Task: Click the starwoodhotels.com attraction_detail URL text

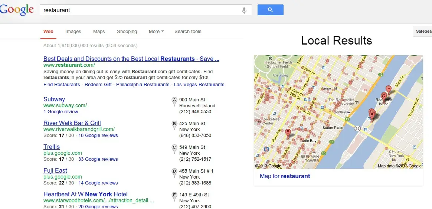Action: click(x=99, y=200)
